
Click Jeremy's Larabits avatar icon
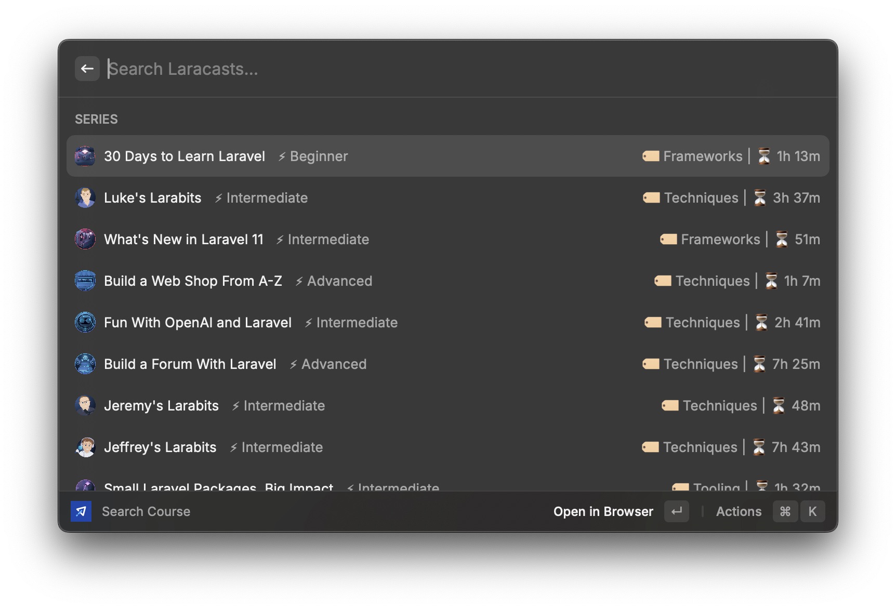click(x=85, y=405)
